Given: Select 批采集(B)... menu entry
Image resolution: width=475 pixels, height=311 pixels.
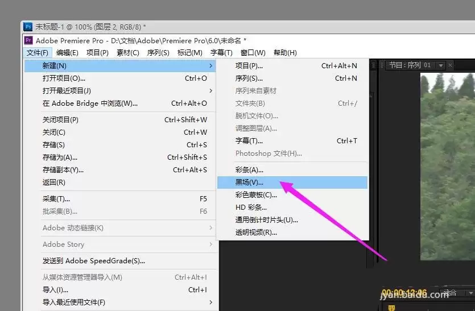Looking at the screenshot, I should 120,212.
